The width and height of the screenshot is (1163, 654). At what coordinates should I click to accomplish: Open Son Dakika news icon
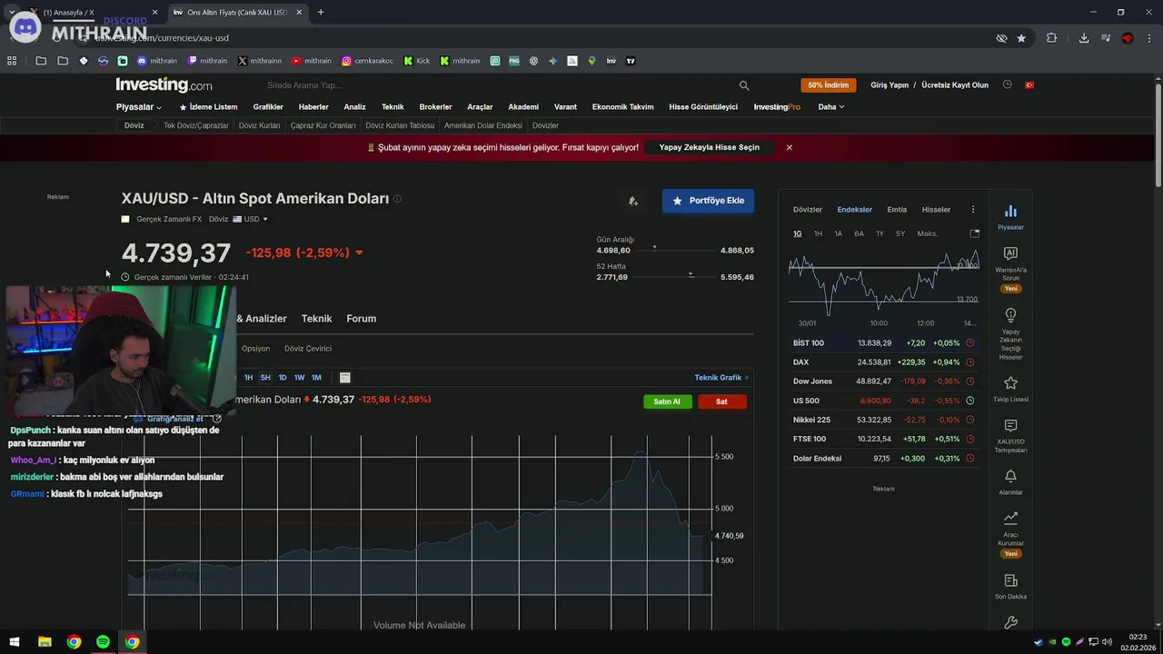coord(1010,580)
